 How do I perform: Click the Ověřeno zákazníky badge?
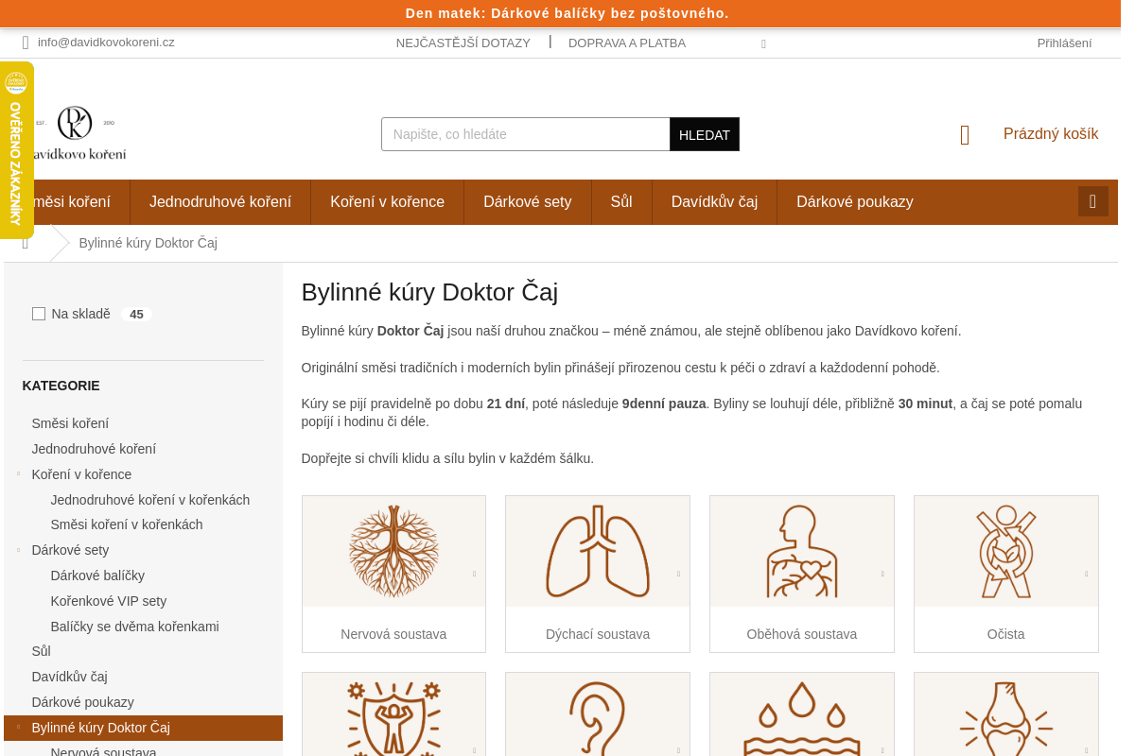16,150
